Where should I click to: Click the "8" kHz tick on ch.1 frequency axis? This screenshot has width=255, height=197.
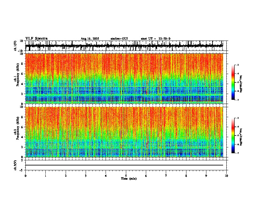point(22,64)
